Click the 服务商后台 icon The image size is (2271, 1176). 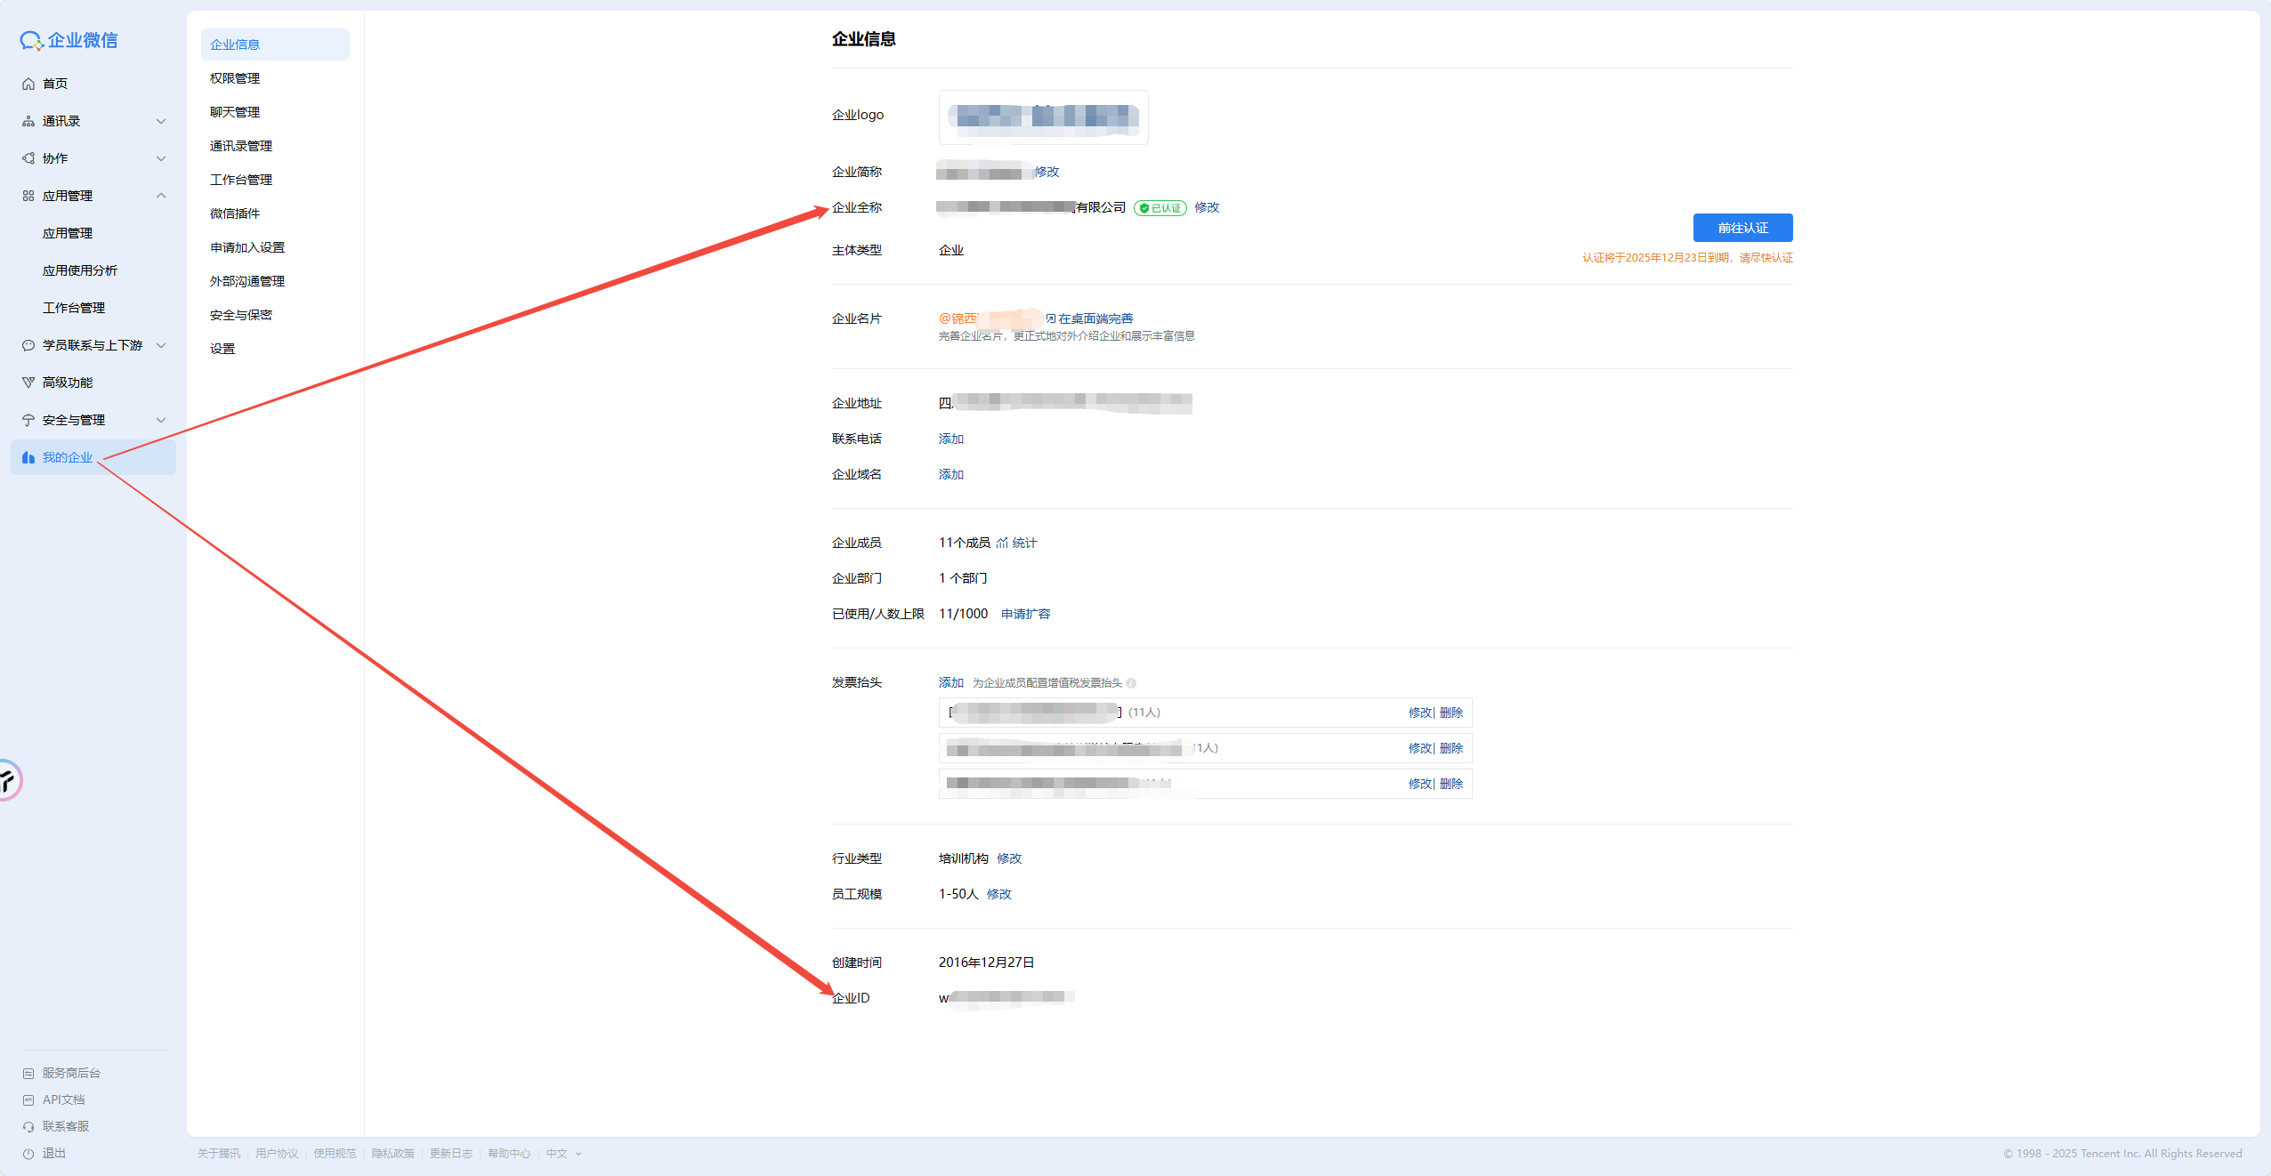click(28, 1074)
